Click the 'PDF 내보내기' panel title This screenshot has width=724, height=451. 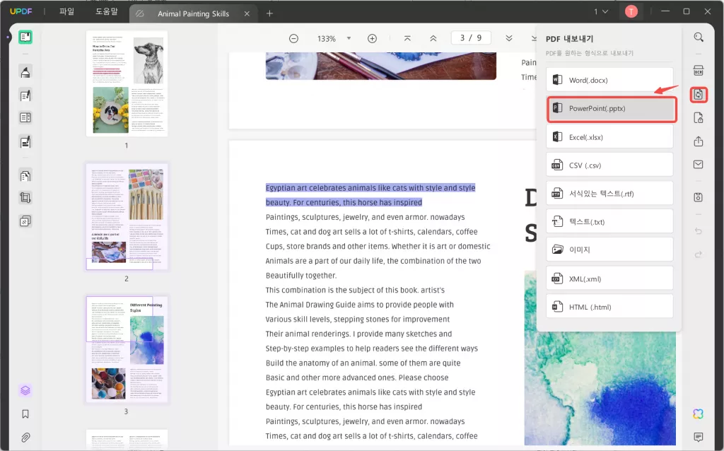pyautogui.click(x=569, y=39)
